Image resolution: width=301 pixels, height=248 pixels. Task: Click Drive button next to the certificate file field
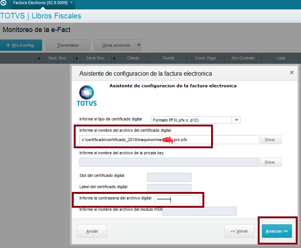click(x=271, y=140)
